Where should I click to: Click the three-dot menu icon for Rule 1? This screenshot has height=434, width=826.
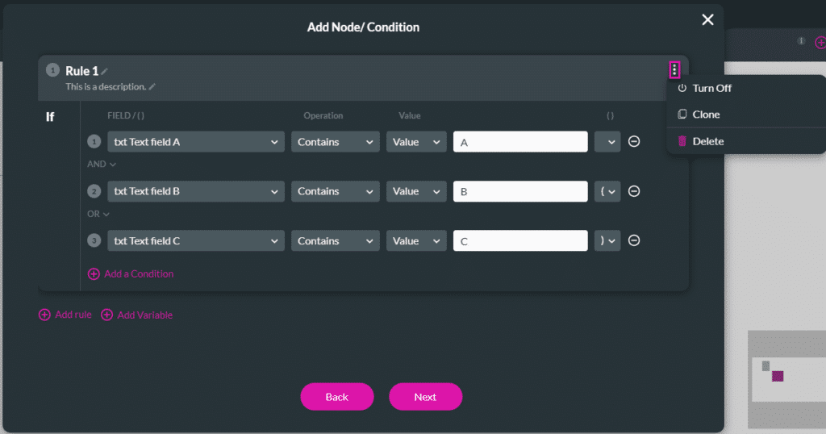pyautogui.click(x=674, y=71)
